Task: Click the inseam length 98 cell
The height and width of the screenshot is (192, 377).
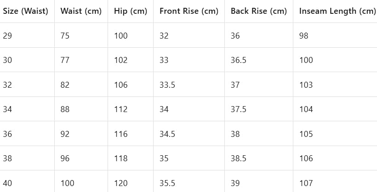Action: click(303, 36)
